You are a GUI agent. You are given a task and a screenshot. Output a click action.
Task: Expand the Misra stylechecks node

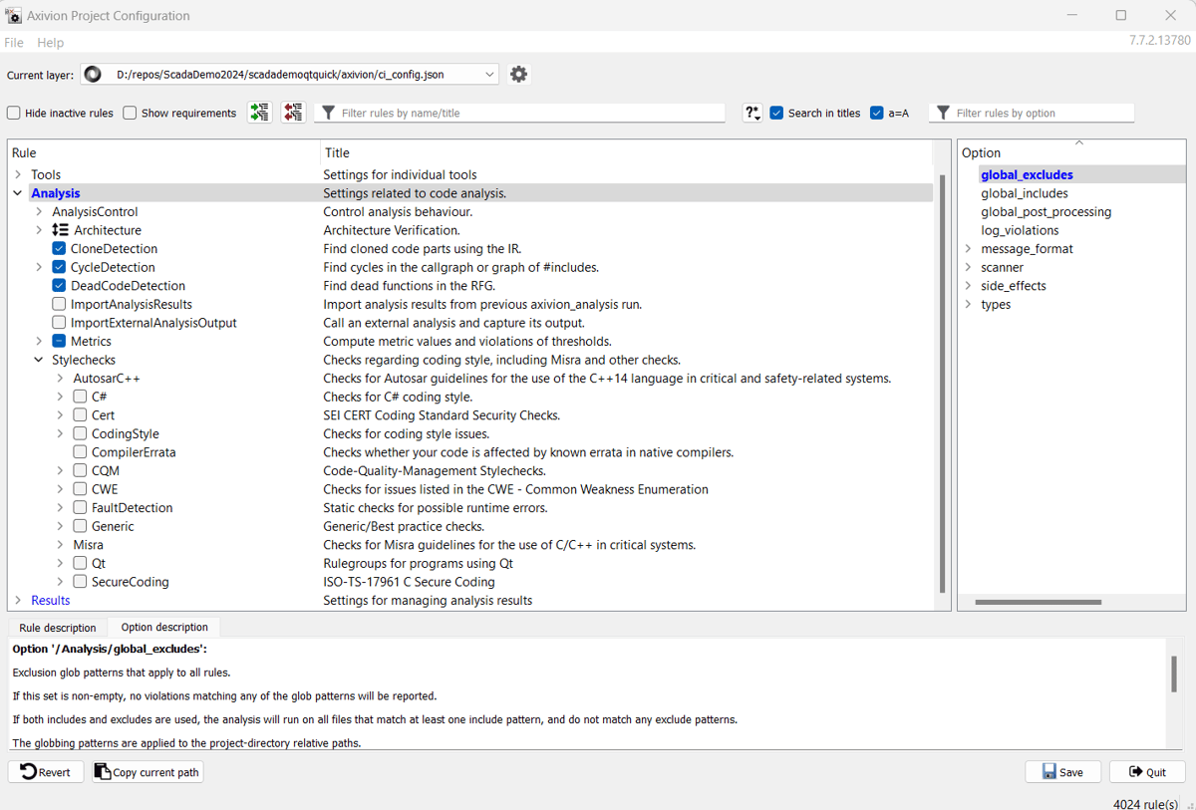tap(60, 545)
